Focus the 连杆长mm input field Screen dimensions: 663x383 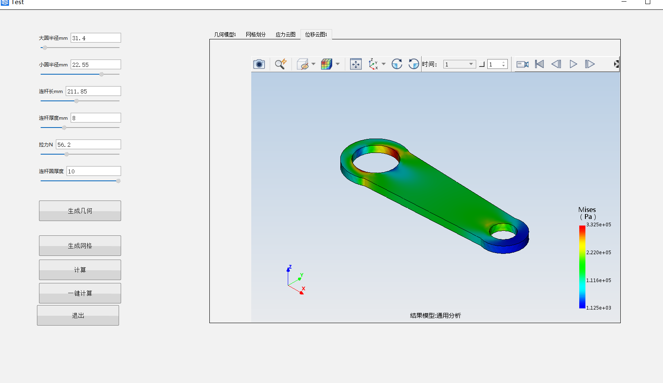(x=93, y=91)
